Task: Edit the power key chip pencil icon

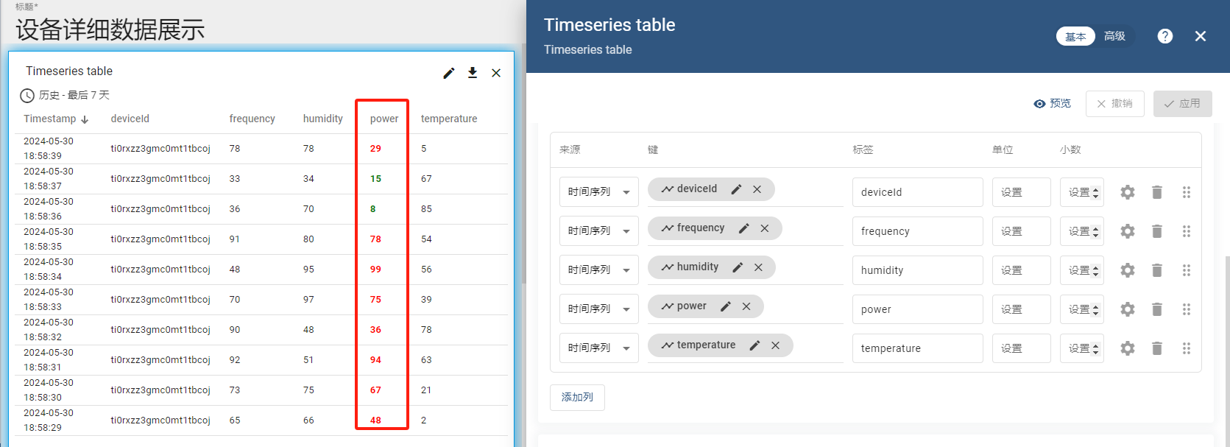Action: (x=726, y=306)
